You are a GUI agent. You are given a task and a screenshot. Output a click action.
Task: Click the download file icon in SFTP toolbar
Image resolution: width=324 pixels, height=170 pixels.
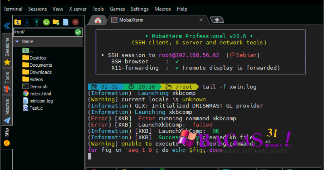tap(27, 22)
